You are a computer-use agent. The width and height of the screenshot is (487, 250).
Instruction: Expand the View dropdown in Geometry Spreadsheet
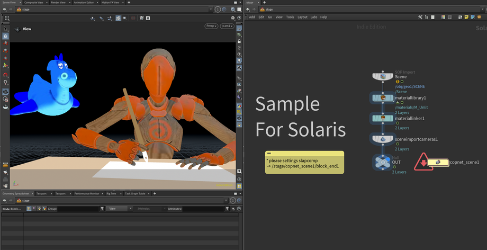point(119,209)
